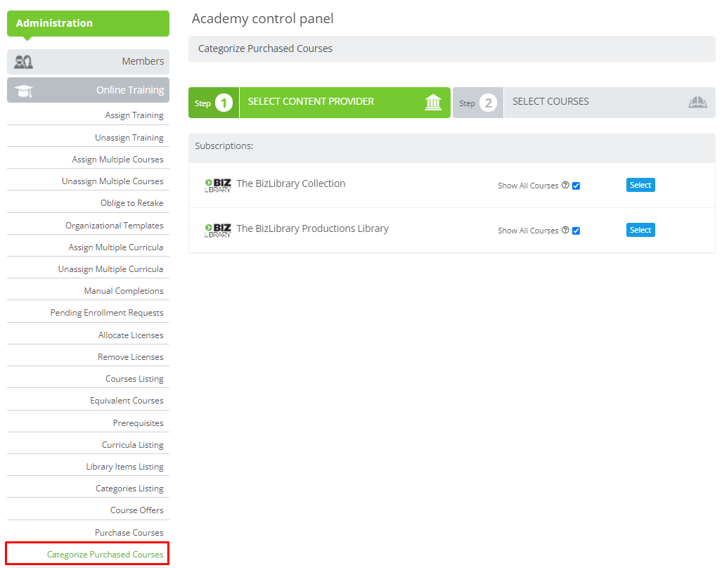Viewport: 722px width, 568px height.
Task: Click the Members people icon
Action: 23,62
